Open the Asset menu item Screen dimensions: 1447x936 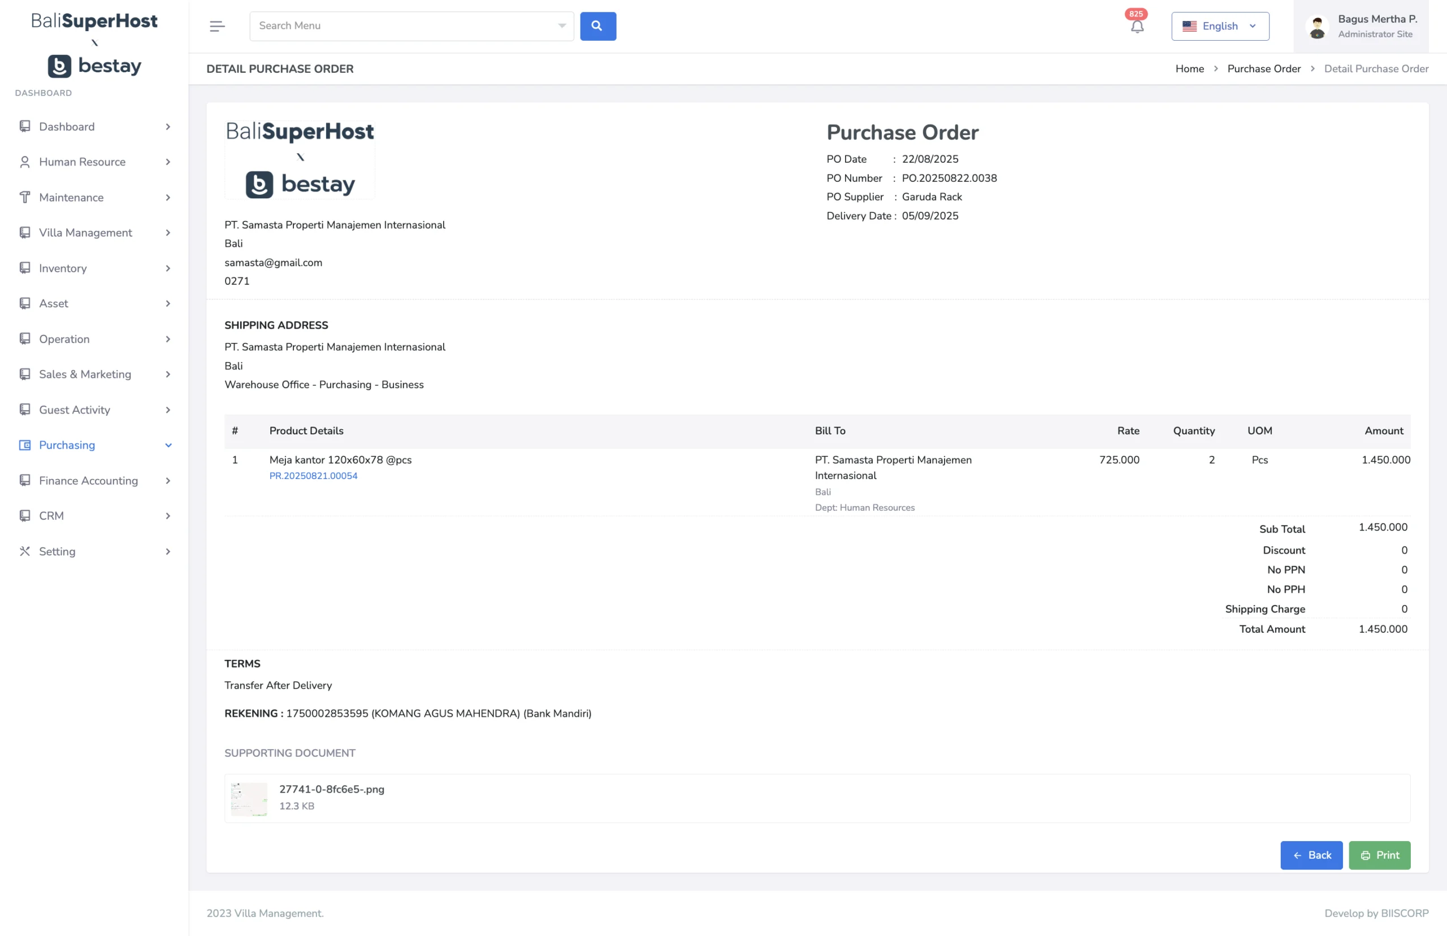(94, 303)
